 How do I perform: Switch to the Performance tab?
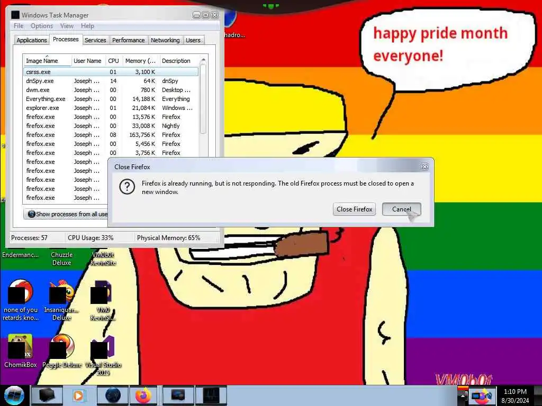coord(128,40)
